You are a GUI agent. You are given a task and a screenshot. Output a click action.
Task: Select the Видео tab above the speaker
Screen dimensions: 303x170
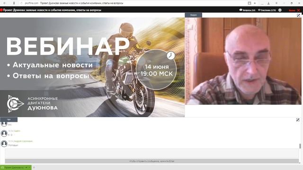[194, 15]
